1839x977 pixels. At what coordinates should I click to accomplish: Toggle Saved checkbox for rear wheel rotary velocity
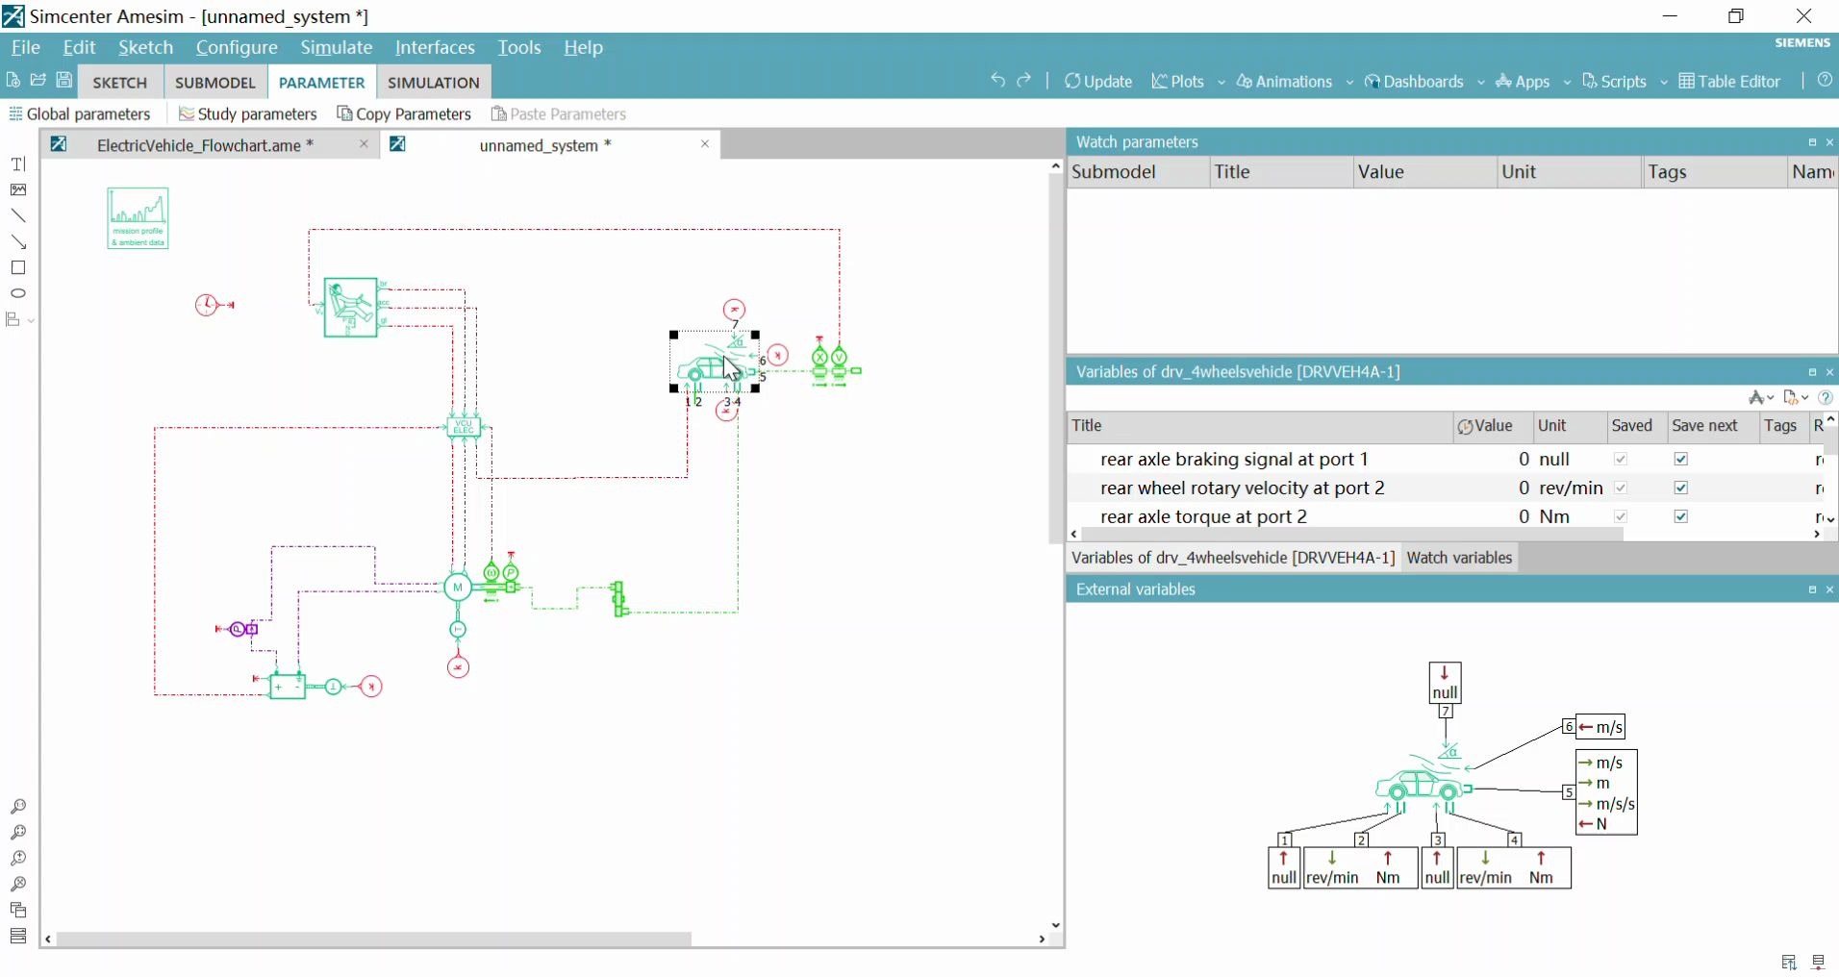click(x=1621, y=488)
